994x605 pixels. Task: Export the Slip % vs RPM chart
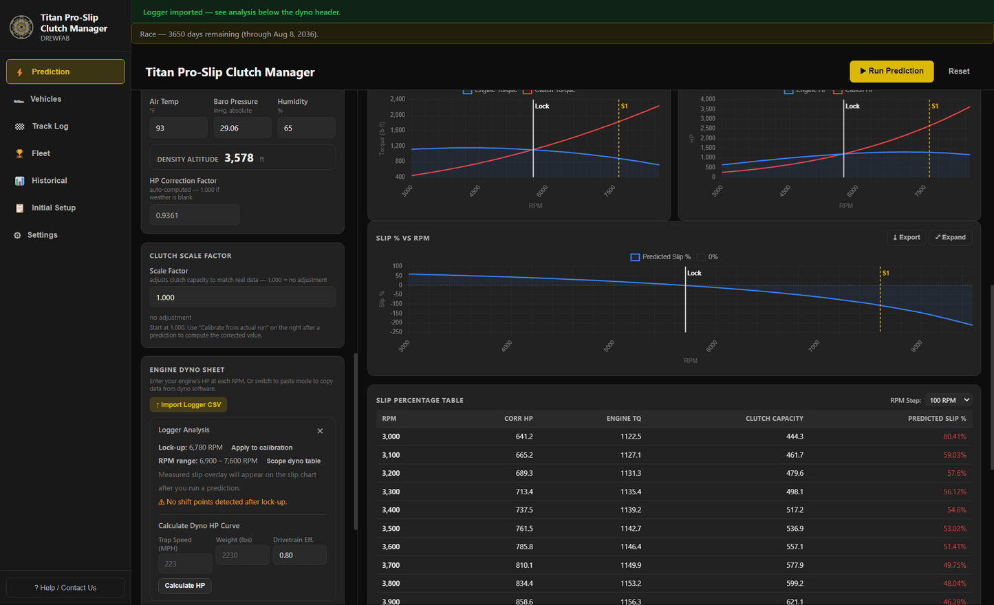(907, 238)
